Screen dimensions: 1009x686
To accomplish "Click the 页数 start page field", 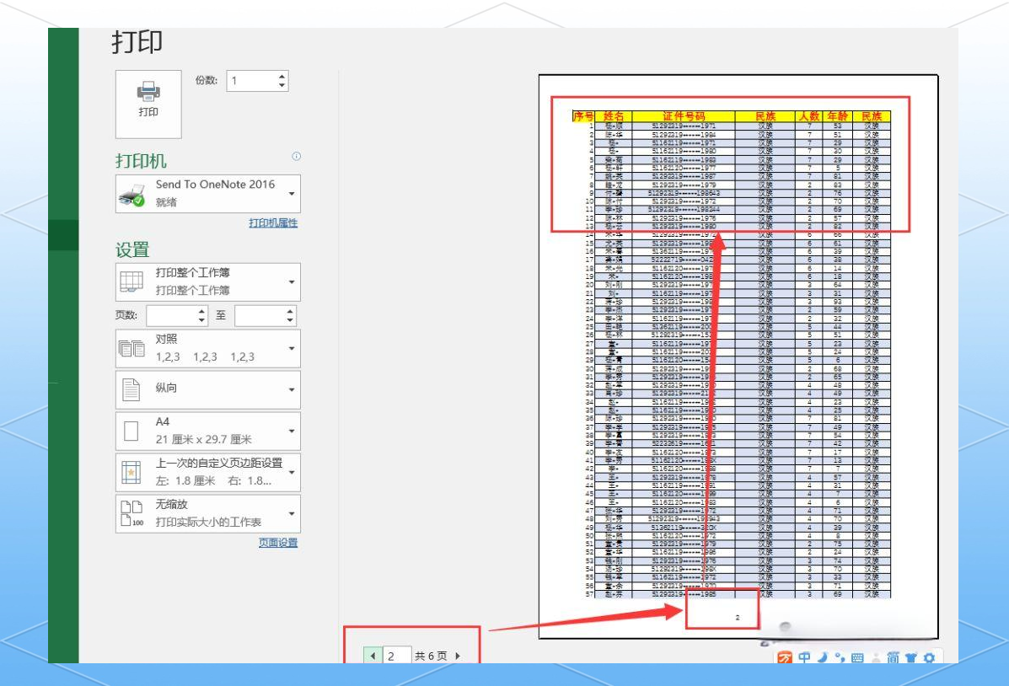I will (x=171, y=316).
